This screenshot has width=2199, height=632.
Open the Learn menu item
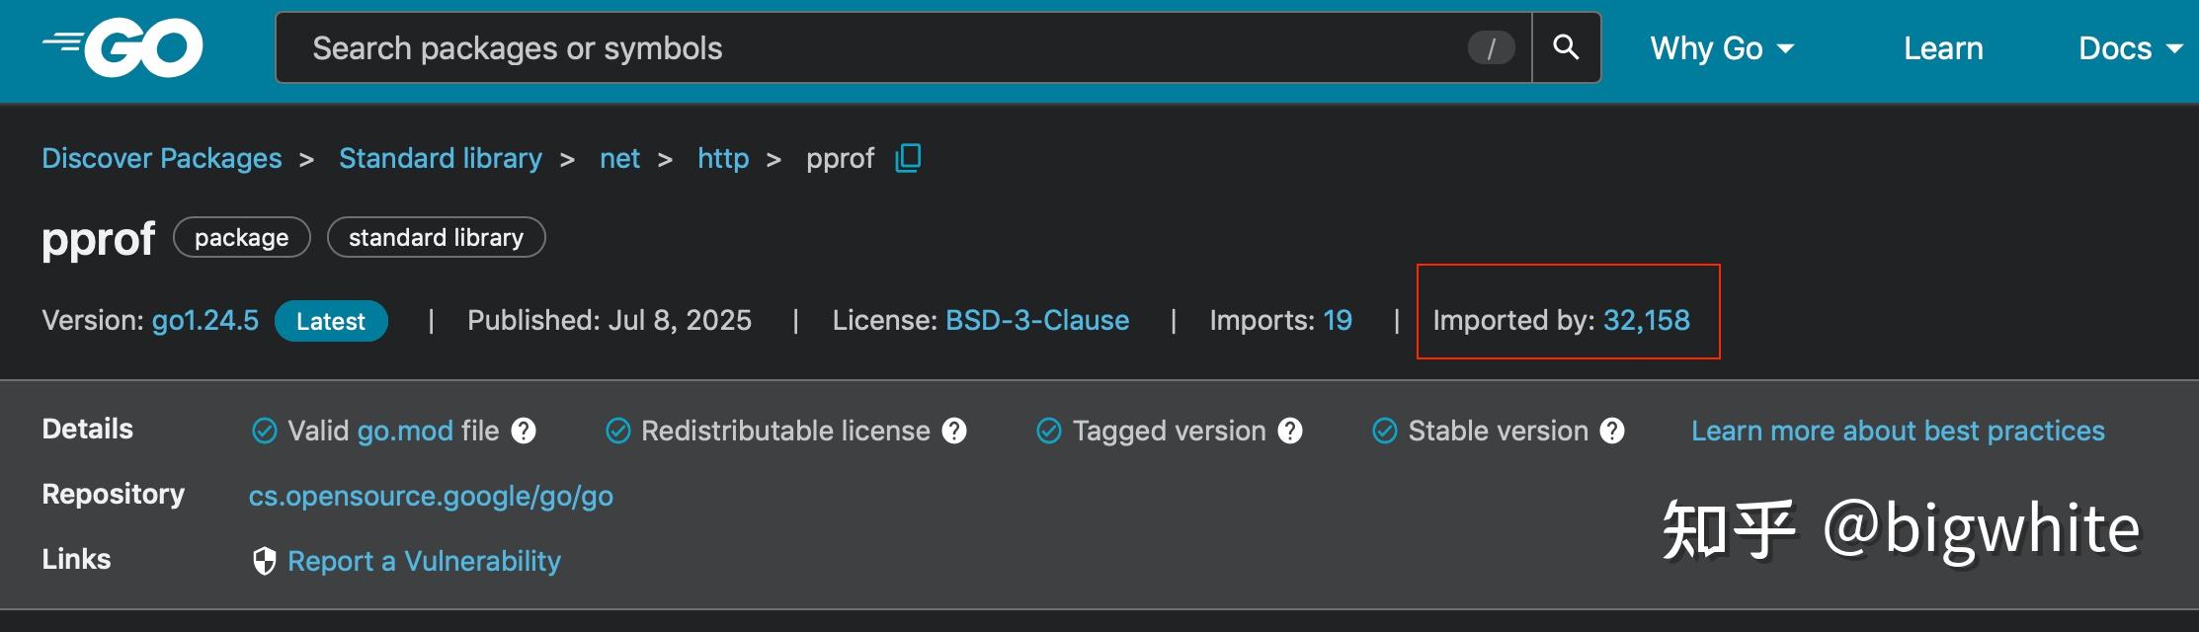1943,48
